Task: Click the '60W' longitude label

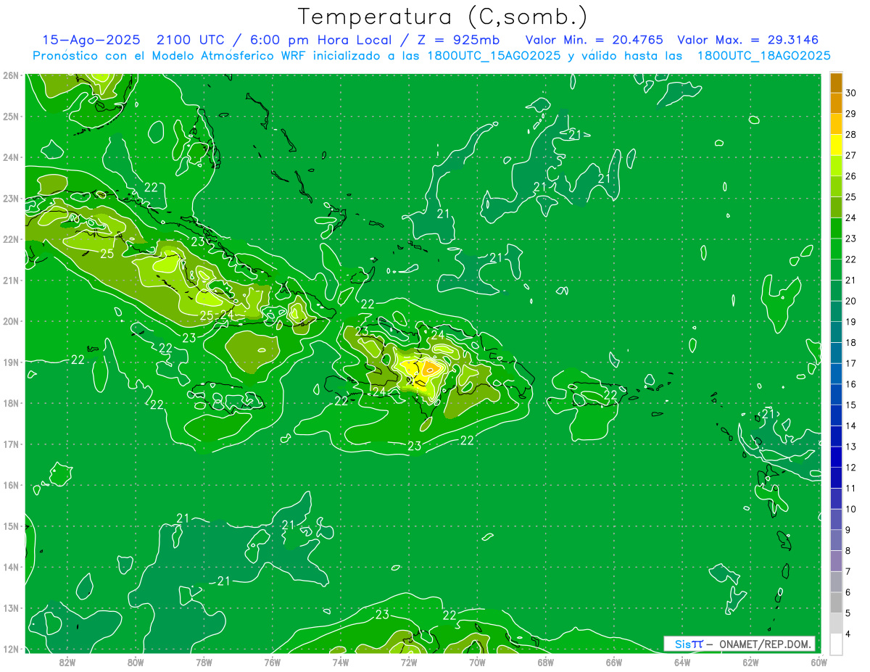Action: click(819, 661)
